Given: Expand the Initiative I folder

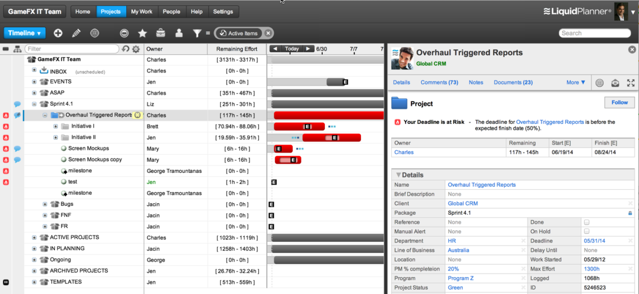Looking at the screenshot, I should [56, 126].
